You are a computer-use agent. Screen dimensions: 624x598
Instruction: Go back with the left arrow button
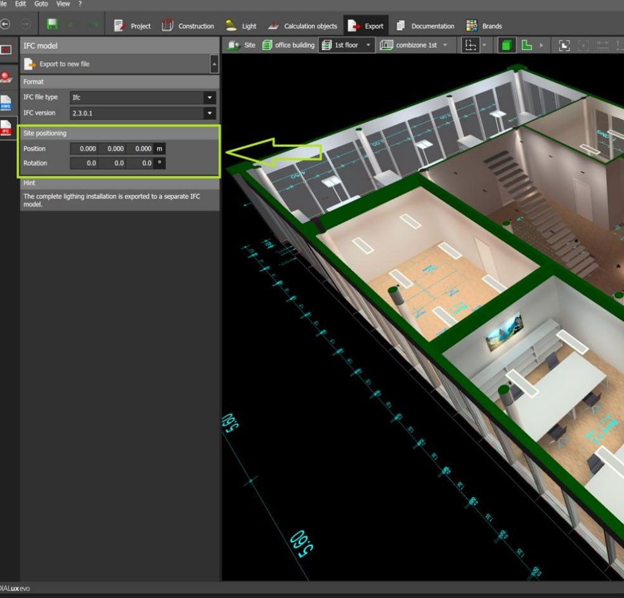coord(5,24)
